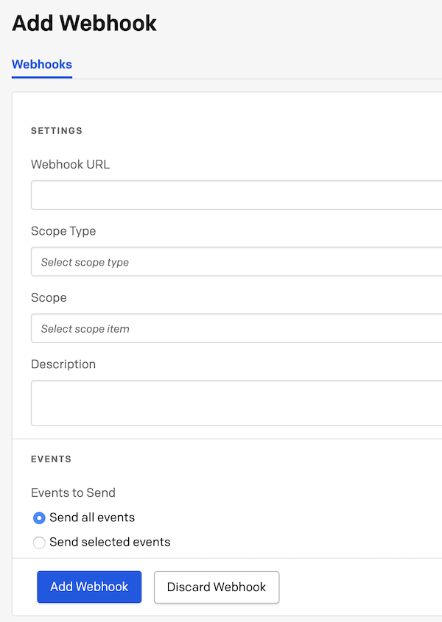Click the Add Webhook page heading
Viewport: 442px width, 622px height.
point(85,23)
